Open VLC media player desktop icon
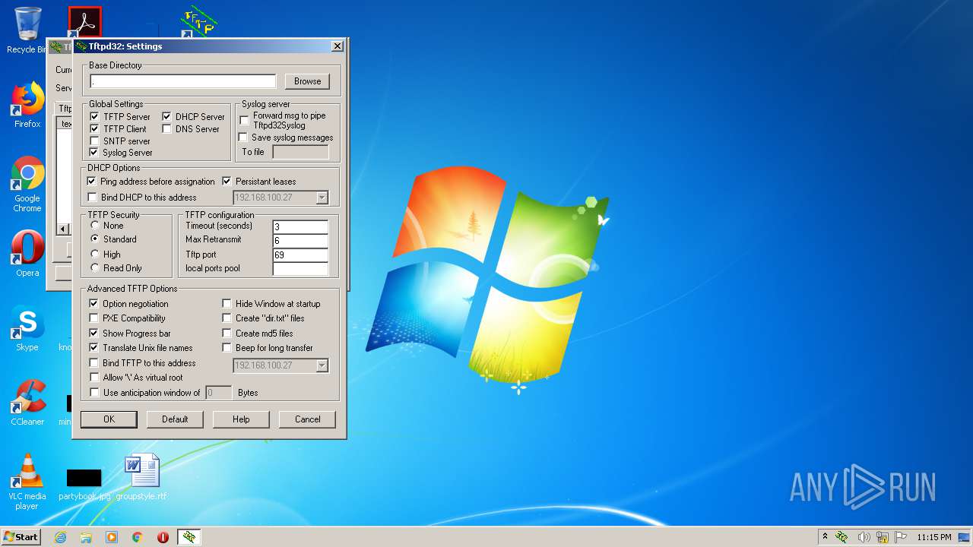The height and width of the screenshot is (547, 973). pos(27,482)
